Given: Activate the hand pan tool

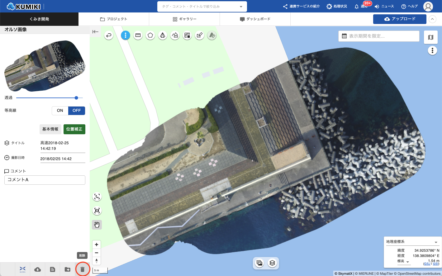Looking at the screenshot, I should click(97, 225).
